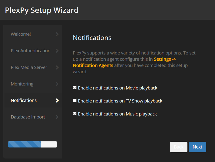The width and height of the screenshot is (215, 162).
Task: Enable notifications on TV Show playback
Action: [x=74, y=100]
